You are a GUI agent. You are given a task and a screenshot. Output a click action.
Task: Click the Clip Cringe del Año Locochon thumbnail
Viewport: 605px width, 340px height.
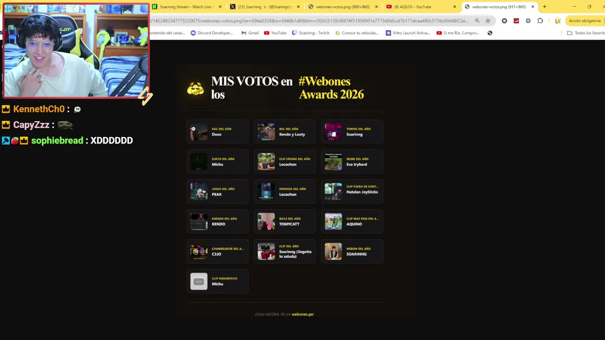(x=266, y=161)
